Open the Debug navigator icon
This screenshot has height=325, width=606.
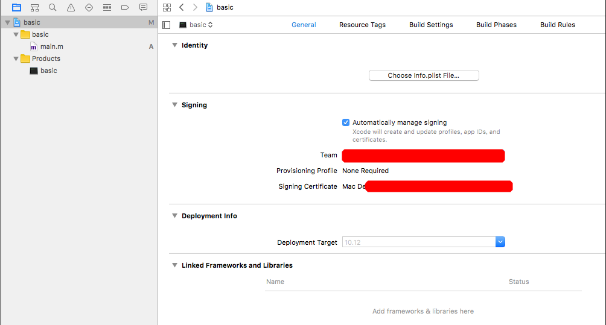[x=107, y=8]
